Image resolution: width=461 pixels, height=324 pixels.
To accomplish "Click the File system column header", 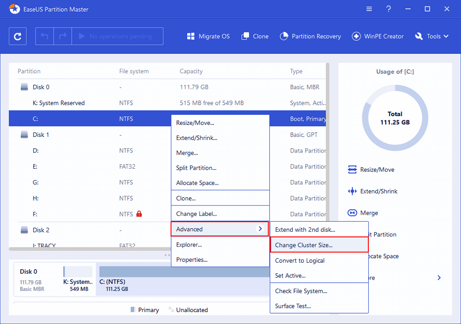I will [134, 71].
